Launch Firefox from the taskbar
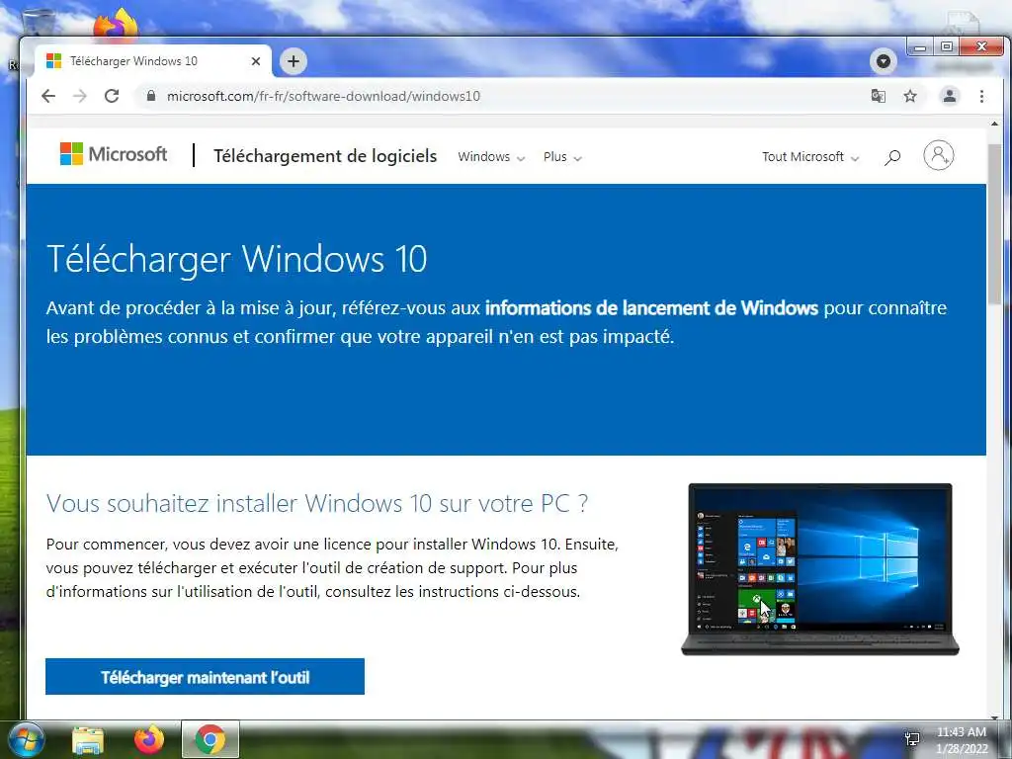This screenshot has height=759, width=1012. click(x=149, y=739)
